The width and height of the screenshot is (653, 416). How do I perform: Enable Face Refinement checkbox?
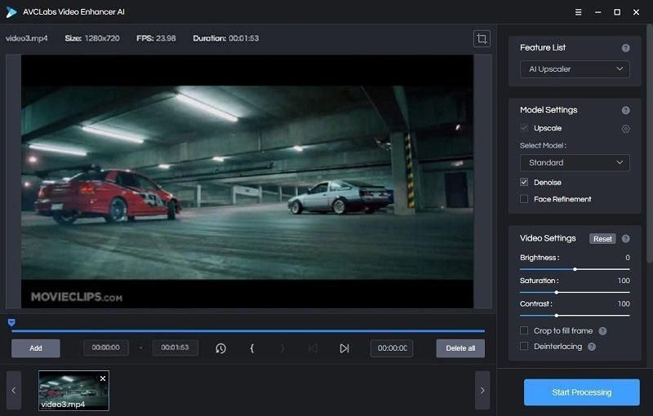524,199
